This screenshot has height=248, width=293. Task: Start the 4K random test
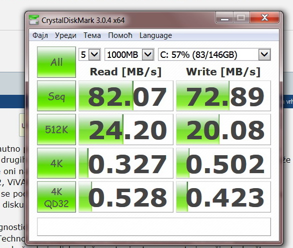[x=56, y=163]
